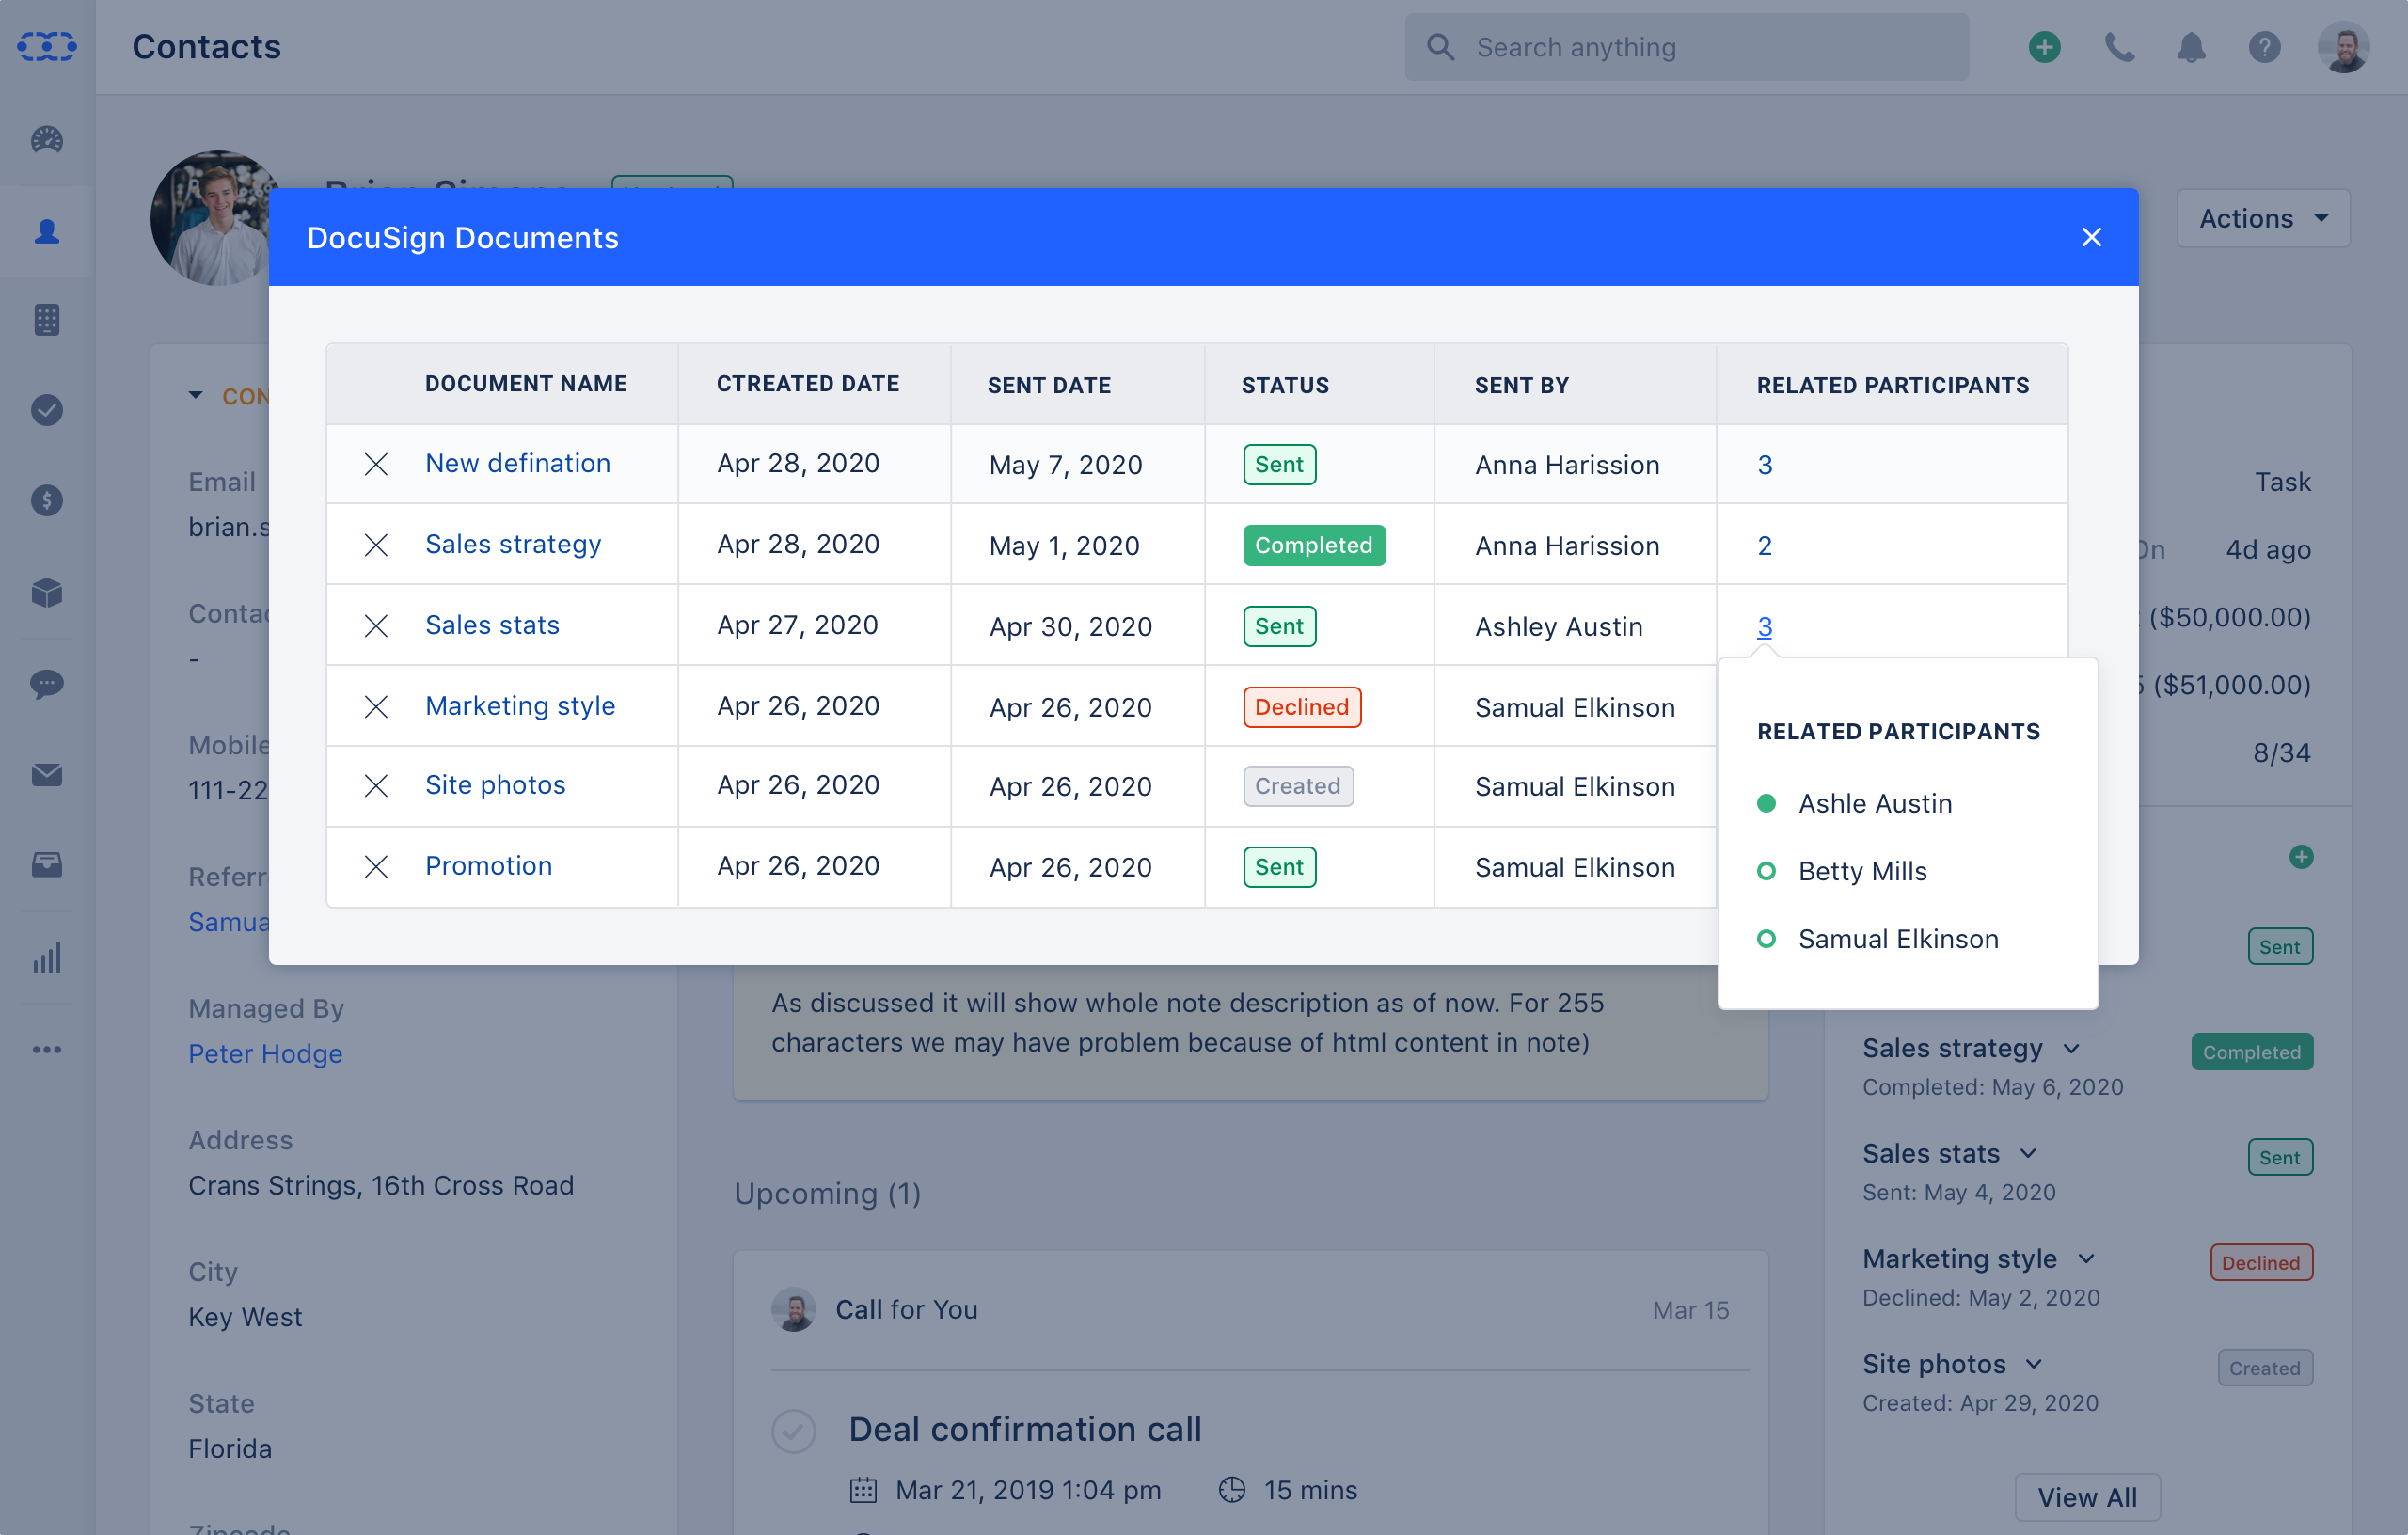The height and width of the screenshot is (1535, 2408).
Task: Expand Sales strategy chevron in side panel
Action: tap(2071, 1049)
